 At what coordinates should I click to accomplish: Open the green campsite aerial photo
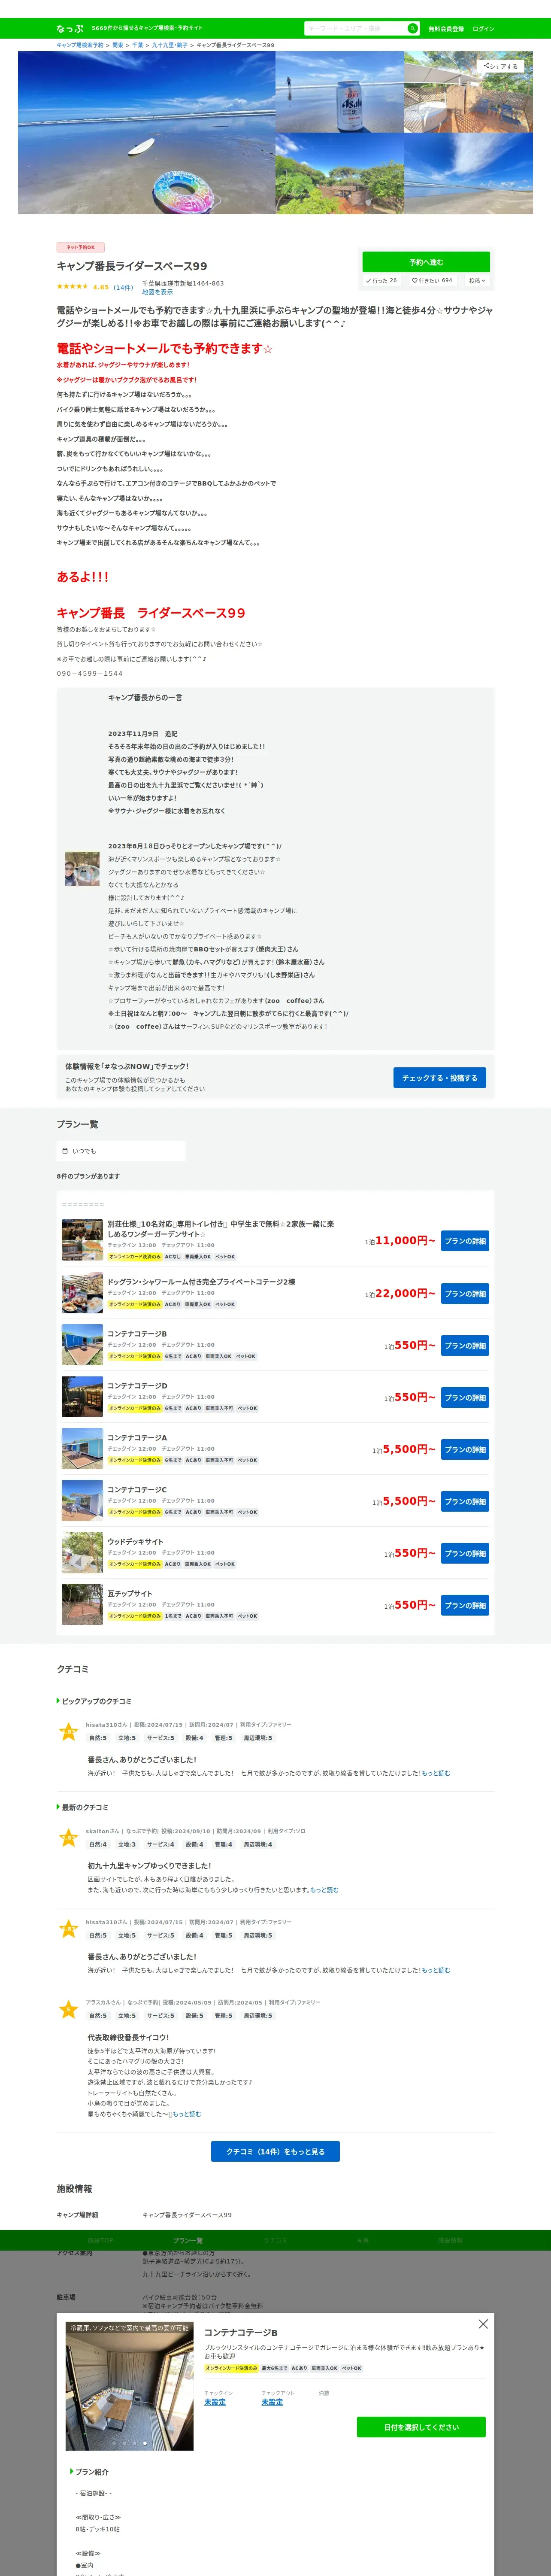(340, 174)
